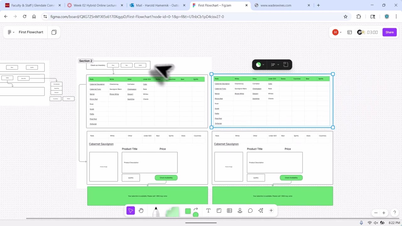Open the sticky note tool
Image resolution: width=402 pixels, height=226 pixels.
pos(172,212)
